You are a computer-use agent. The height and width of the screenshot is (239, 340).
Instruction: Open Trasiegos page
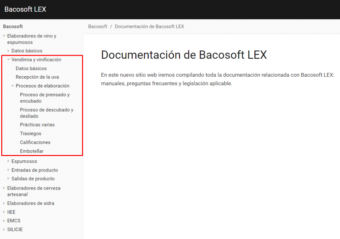31,133
